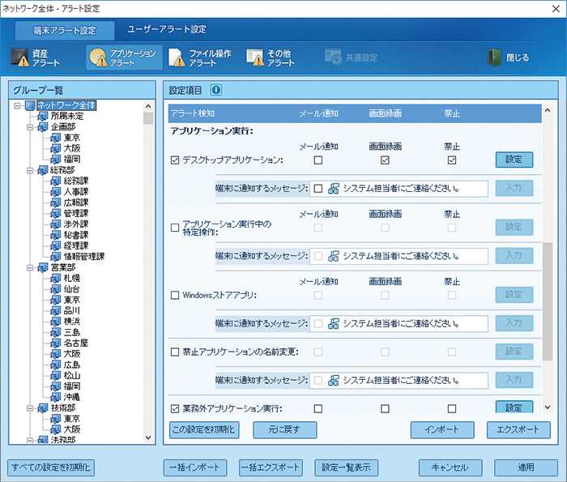Viewport: 567px width, 482px height.
Task: Select 経理課 in the group tree
Action: [x=76, y=246]
